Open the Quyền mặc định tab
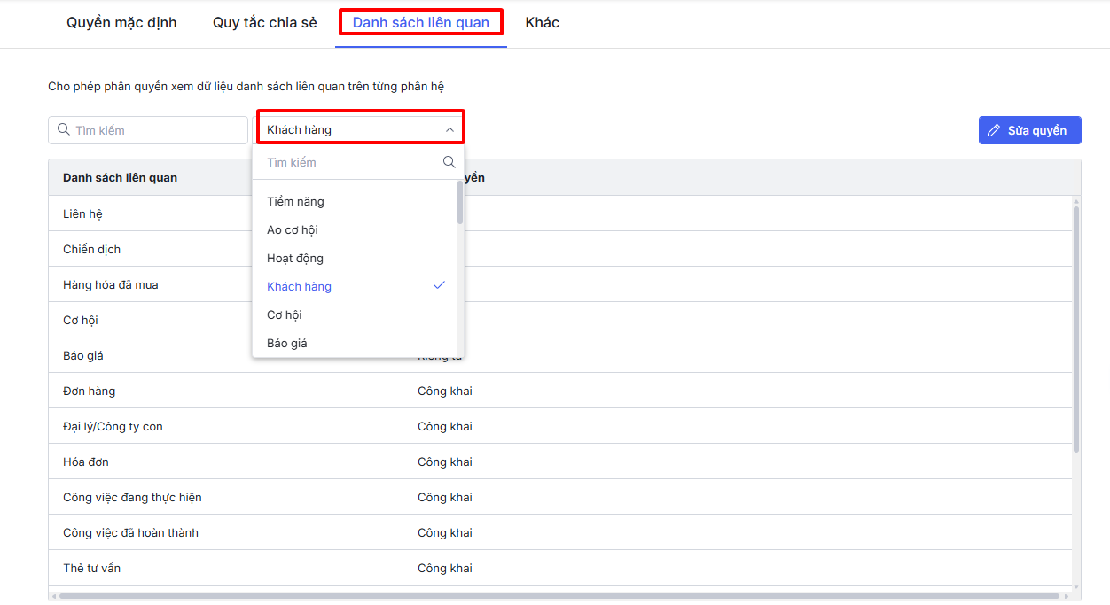The image size is (1110, 605). (121, 23)
